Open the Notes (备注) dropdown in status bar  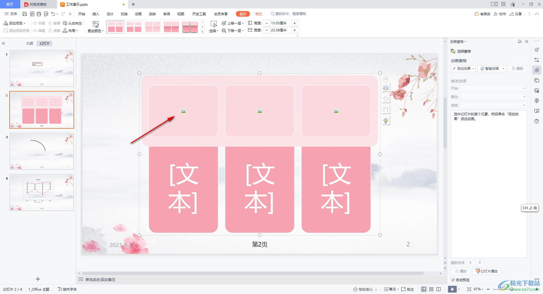click(391, 289)
